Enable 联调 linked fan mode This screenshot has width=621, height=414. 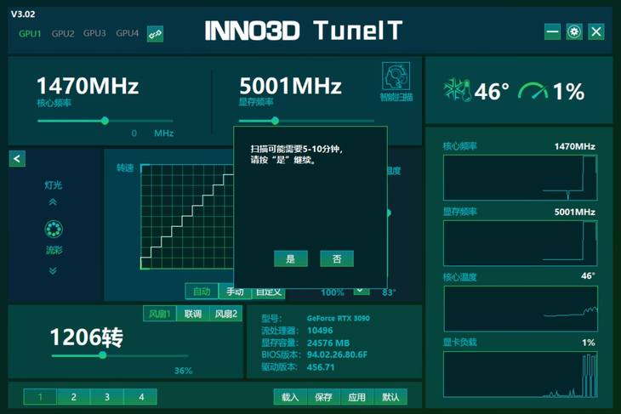point(193,315)
